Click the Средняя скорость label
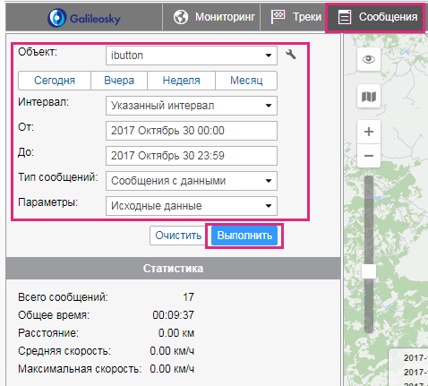The height and width of the screenshot is (386, 428). click(x=64, y=351)
